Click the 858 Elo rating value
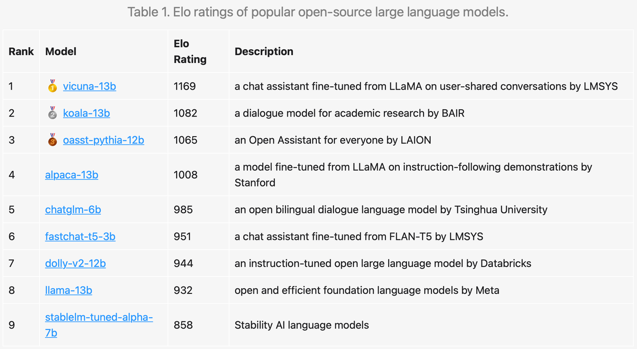This screenshot has width=637, height=349. [x=183, y=325]
